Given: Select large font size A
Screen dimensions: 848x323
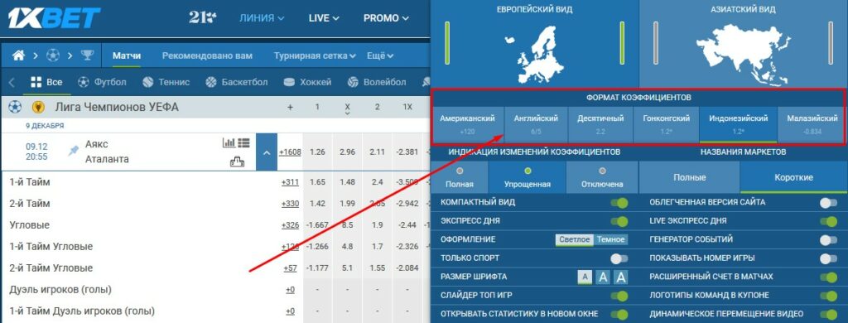Looking at the screenshot, I should click(621, 277).
